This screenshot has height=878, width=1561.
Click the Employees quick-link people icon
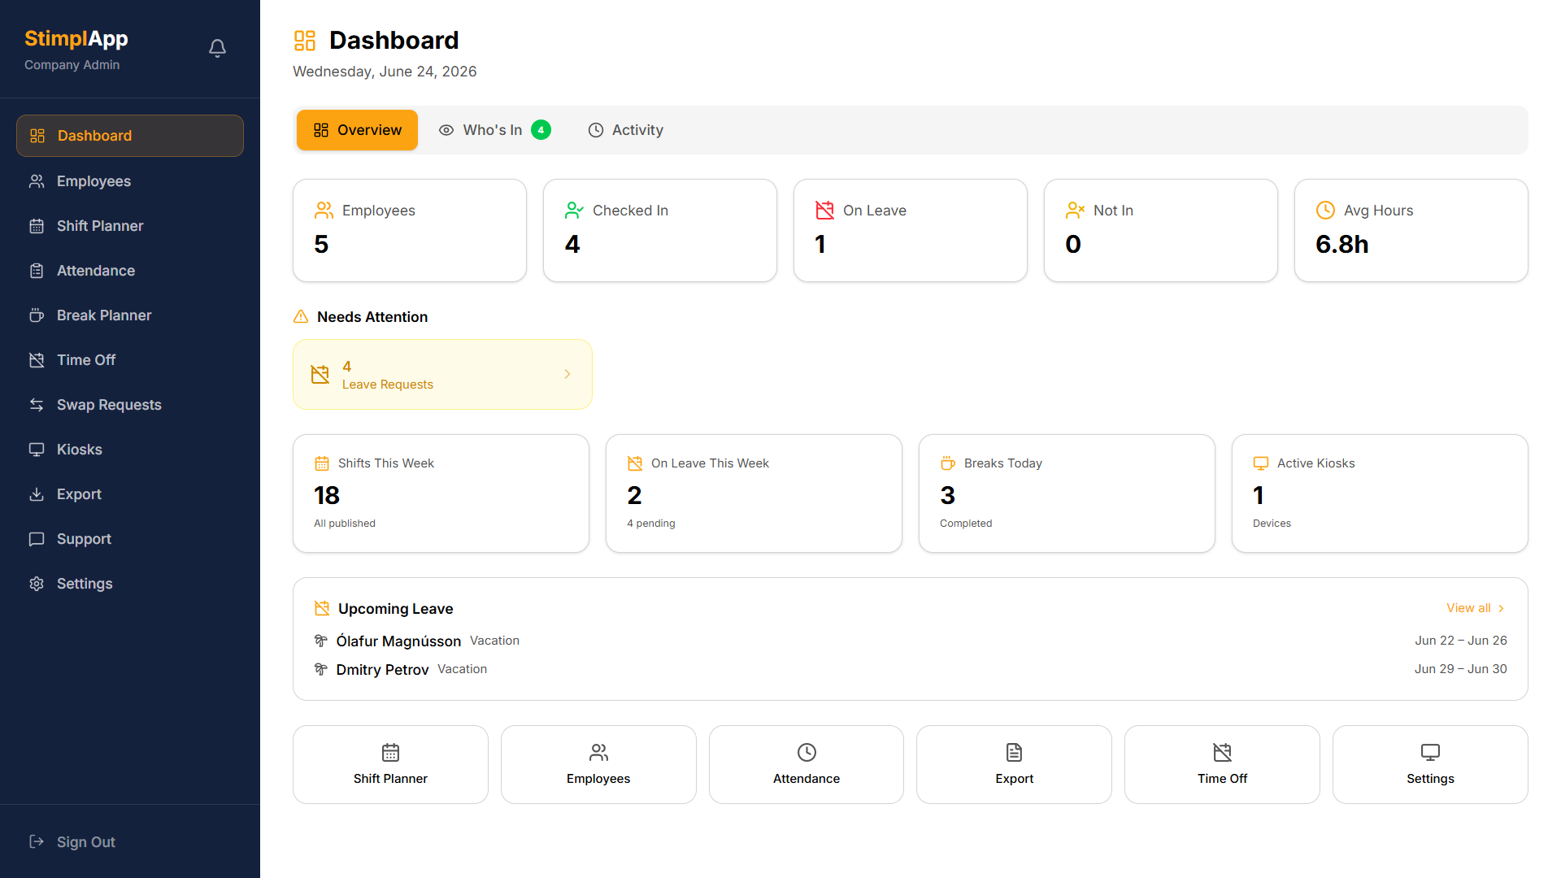click(x=598, y=752)
